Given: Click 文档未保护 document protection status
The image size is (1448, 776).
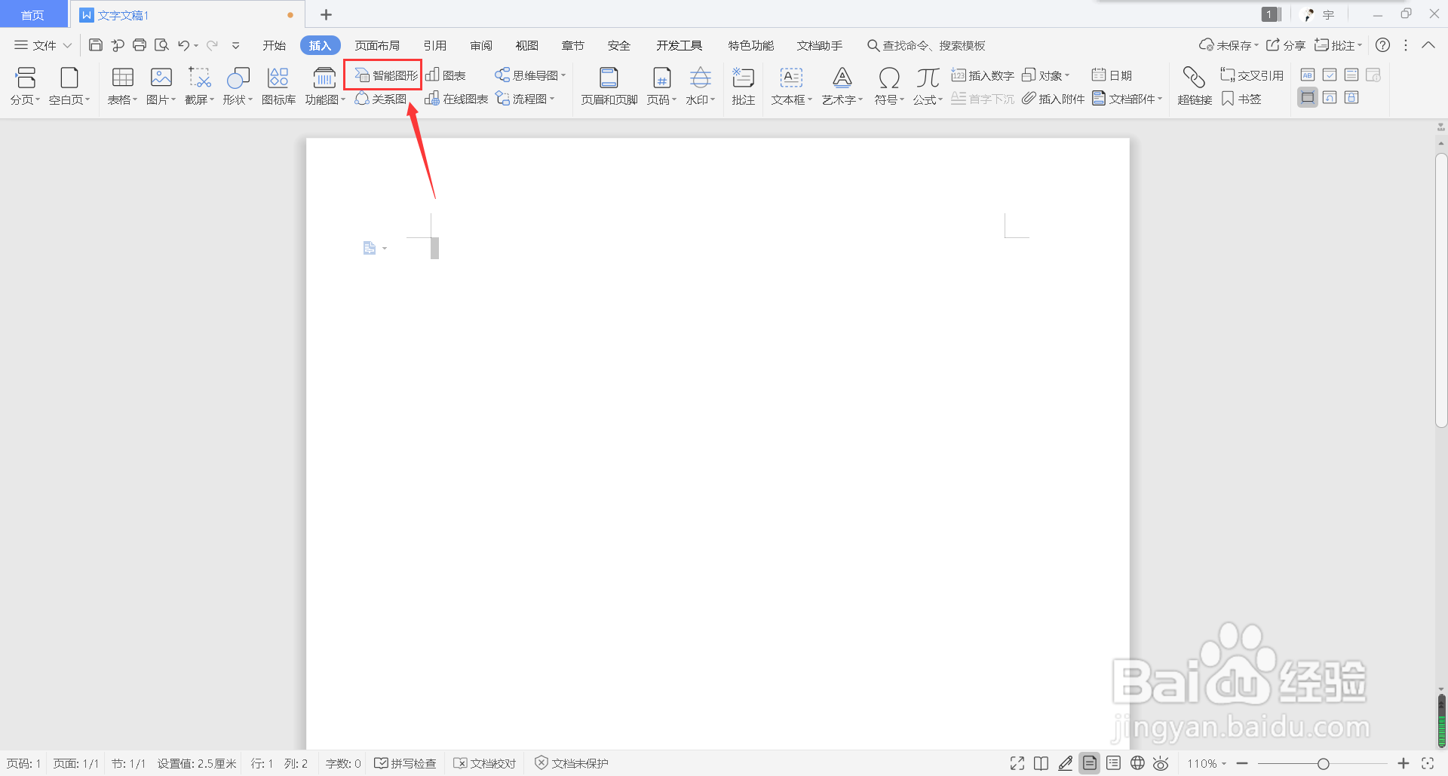Looking at the screenshot, I should coord(572,763).
